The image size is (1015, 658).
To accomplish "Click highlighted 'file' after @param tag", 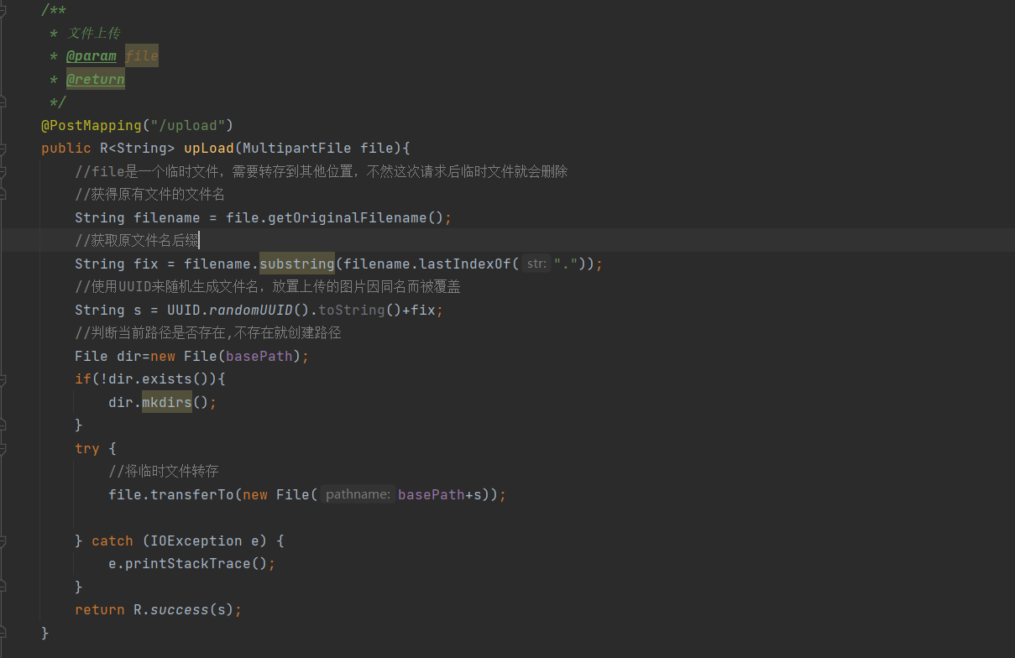I will coord(142,56).
